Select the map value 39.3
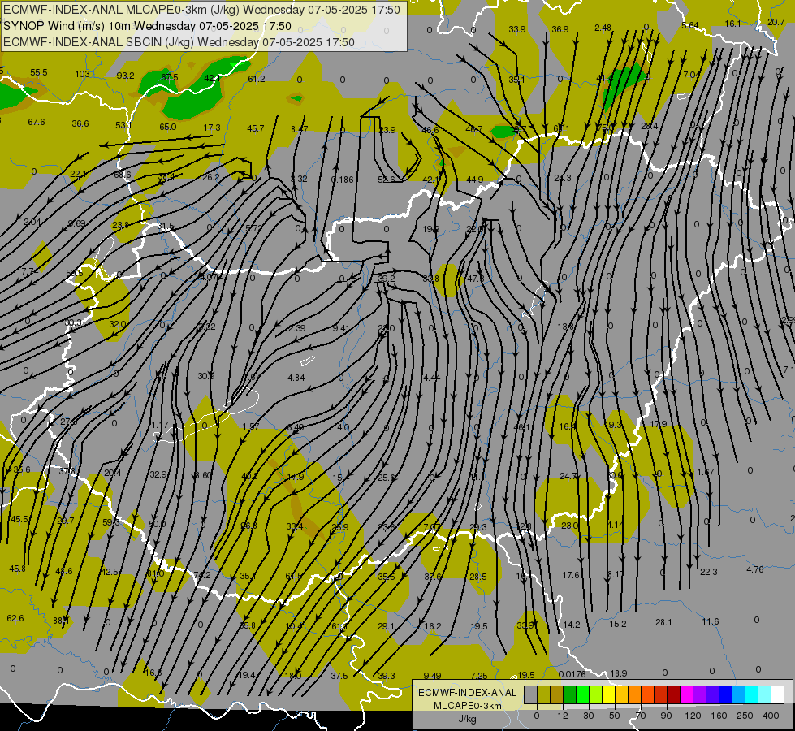Image resolution: width=795 pixels, height=731 pixels. point(387,676)
